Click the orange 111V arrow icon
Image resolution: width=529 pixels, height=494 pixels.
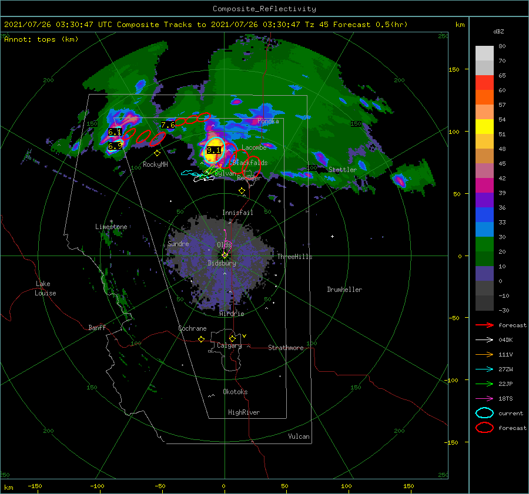484,354
